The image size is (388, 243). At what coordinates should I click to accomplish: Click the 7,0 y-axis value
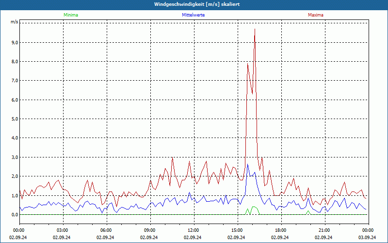pyautogui.click(x=15, y=81)
